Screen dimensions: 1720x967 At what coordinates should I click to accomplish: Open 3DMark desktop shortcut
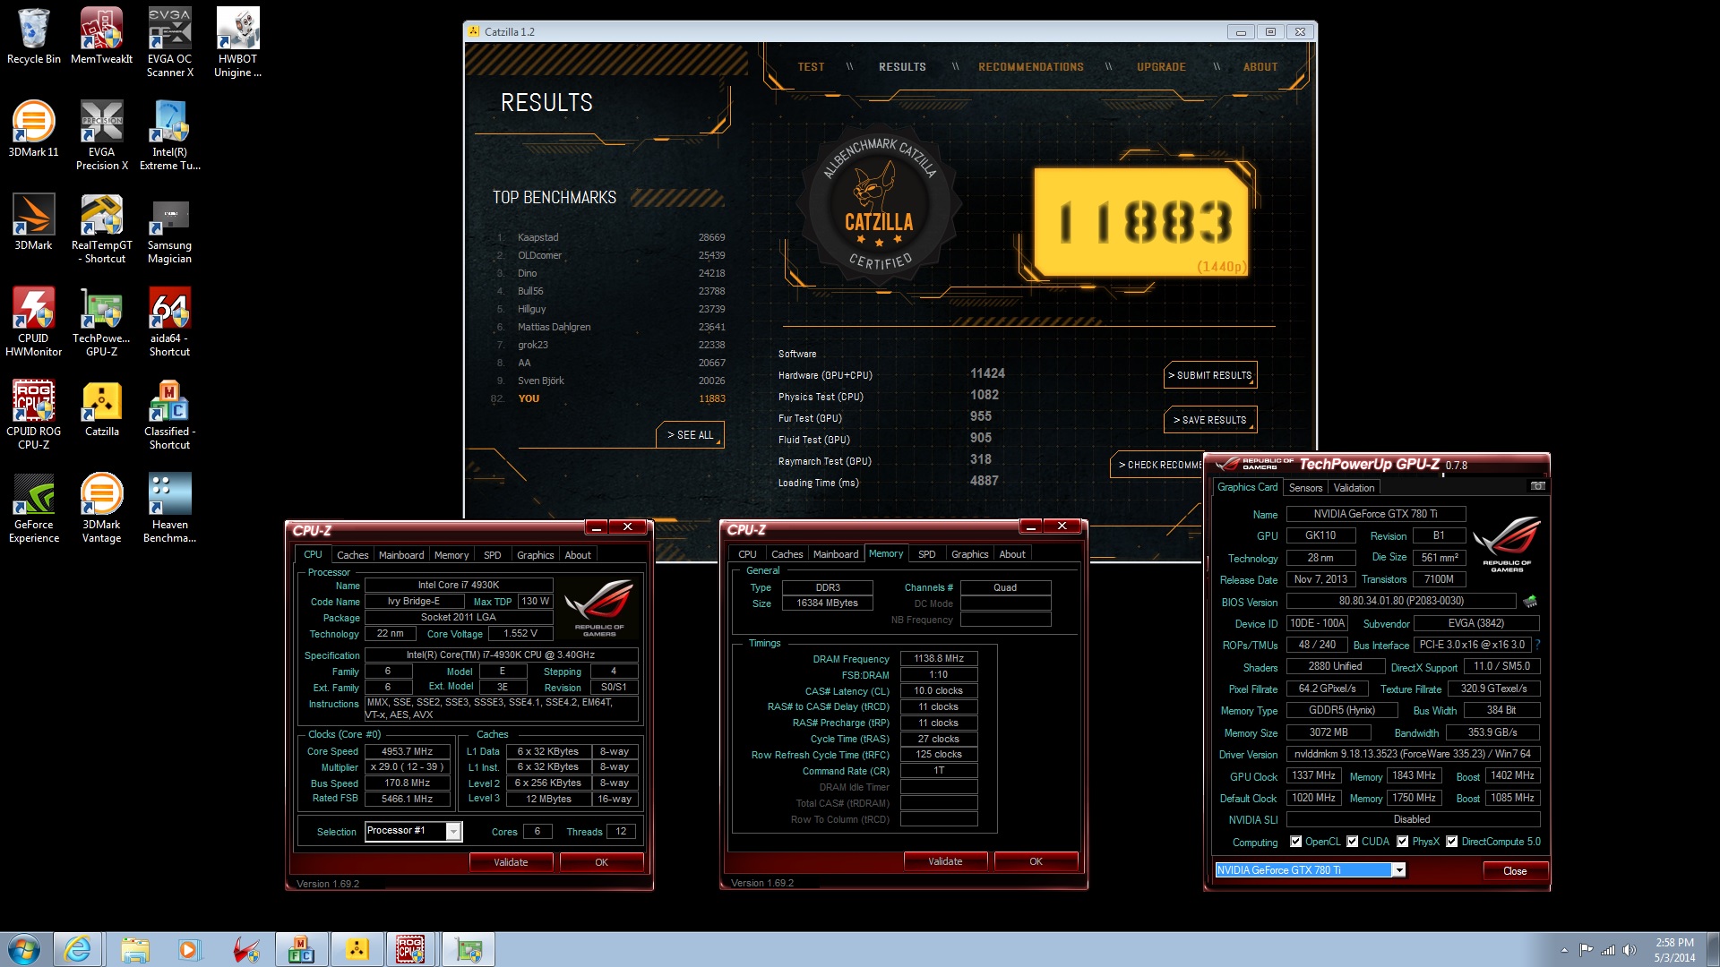[33, 223]
